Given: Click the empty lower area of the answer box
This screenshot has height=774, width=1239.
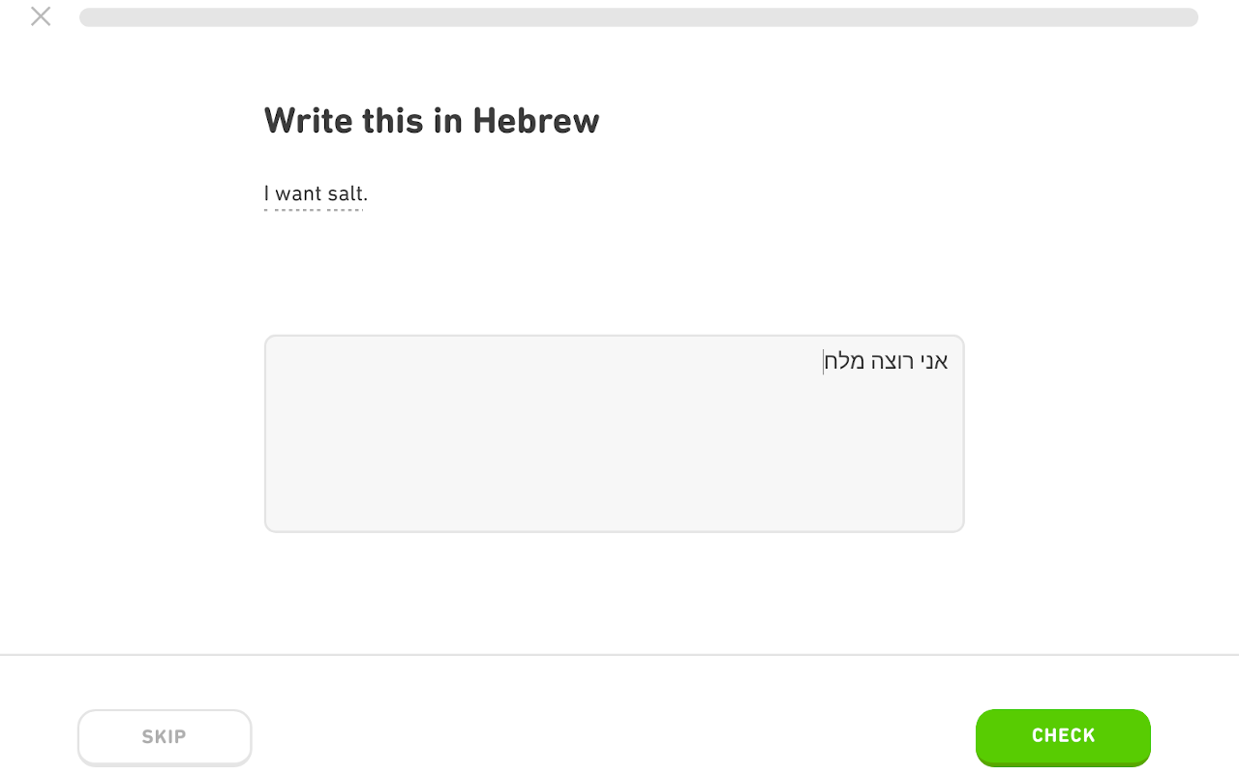Looking at the screenshot, I should click(x=615, y=464).
